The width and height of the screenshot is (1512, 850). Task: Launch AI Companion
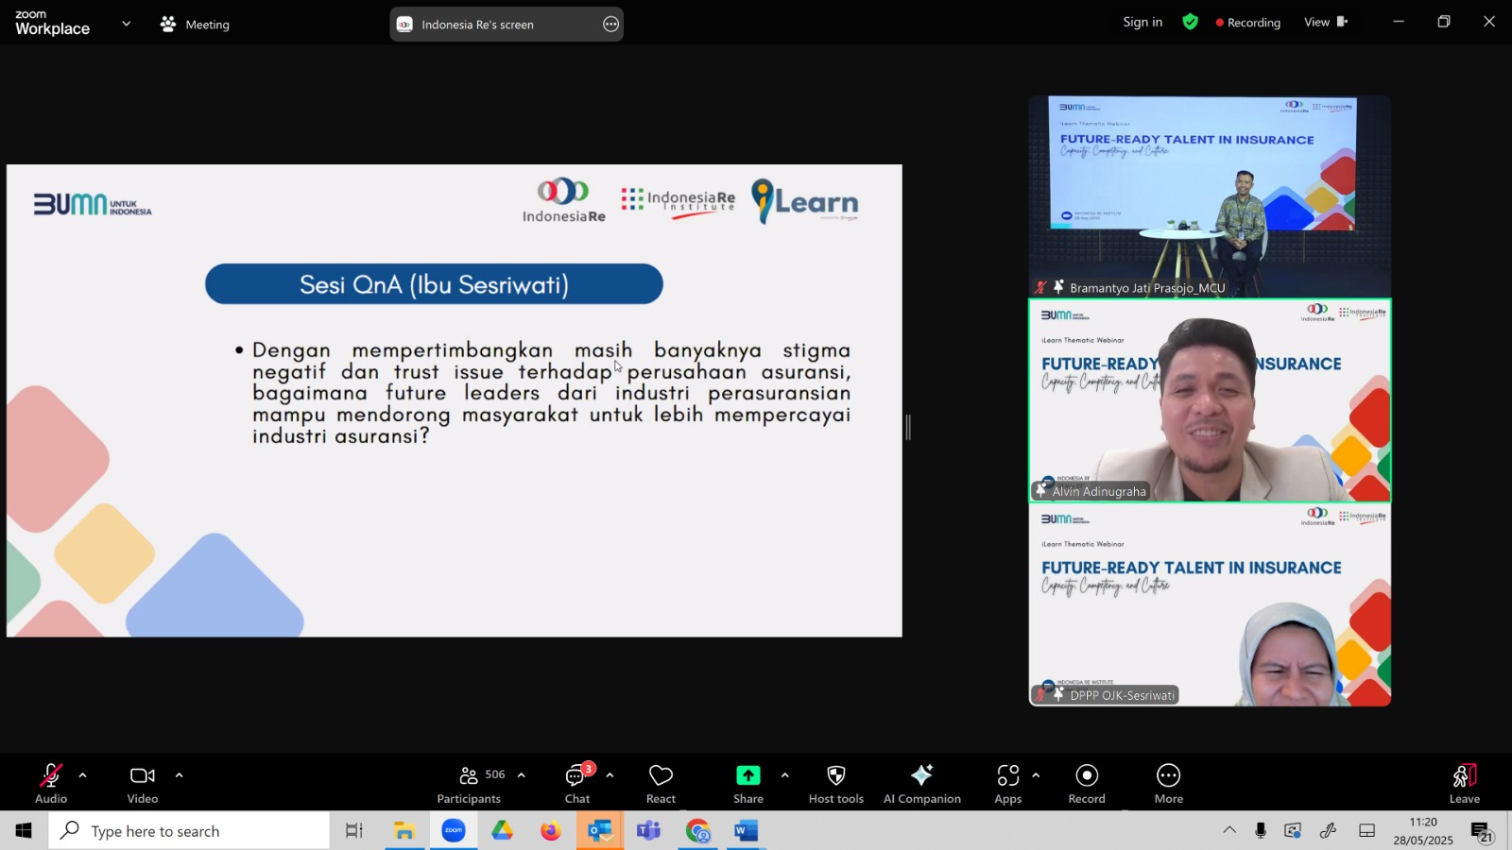tap(921, 784)
